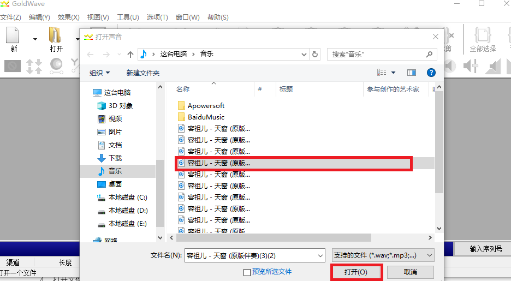Click the webcam-shaped icon in GoldWave toolbar
511x281 pixels.
pyautogui.click(x=56, y=66)
